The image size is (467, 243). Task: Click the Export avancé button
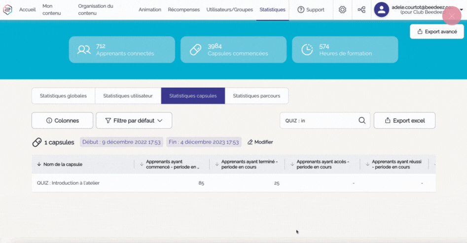point(436,32)
